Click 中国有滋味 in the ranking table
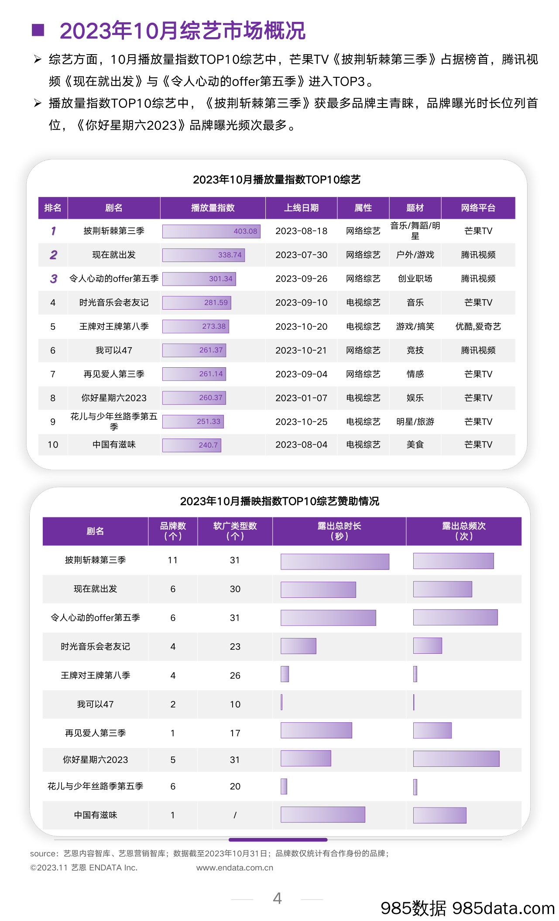Viewport: 559px width, 921px height. point(114,445)
